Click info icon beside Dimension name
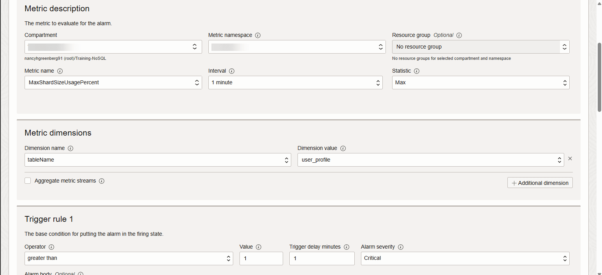The height and width of the screenshot is (275, 602). coord(70,148)
